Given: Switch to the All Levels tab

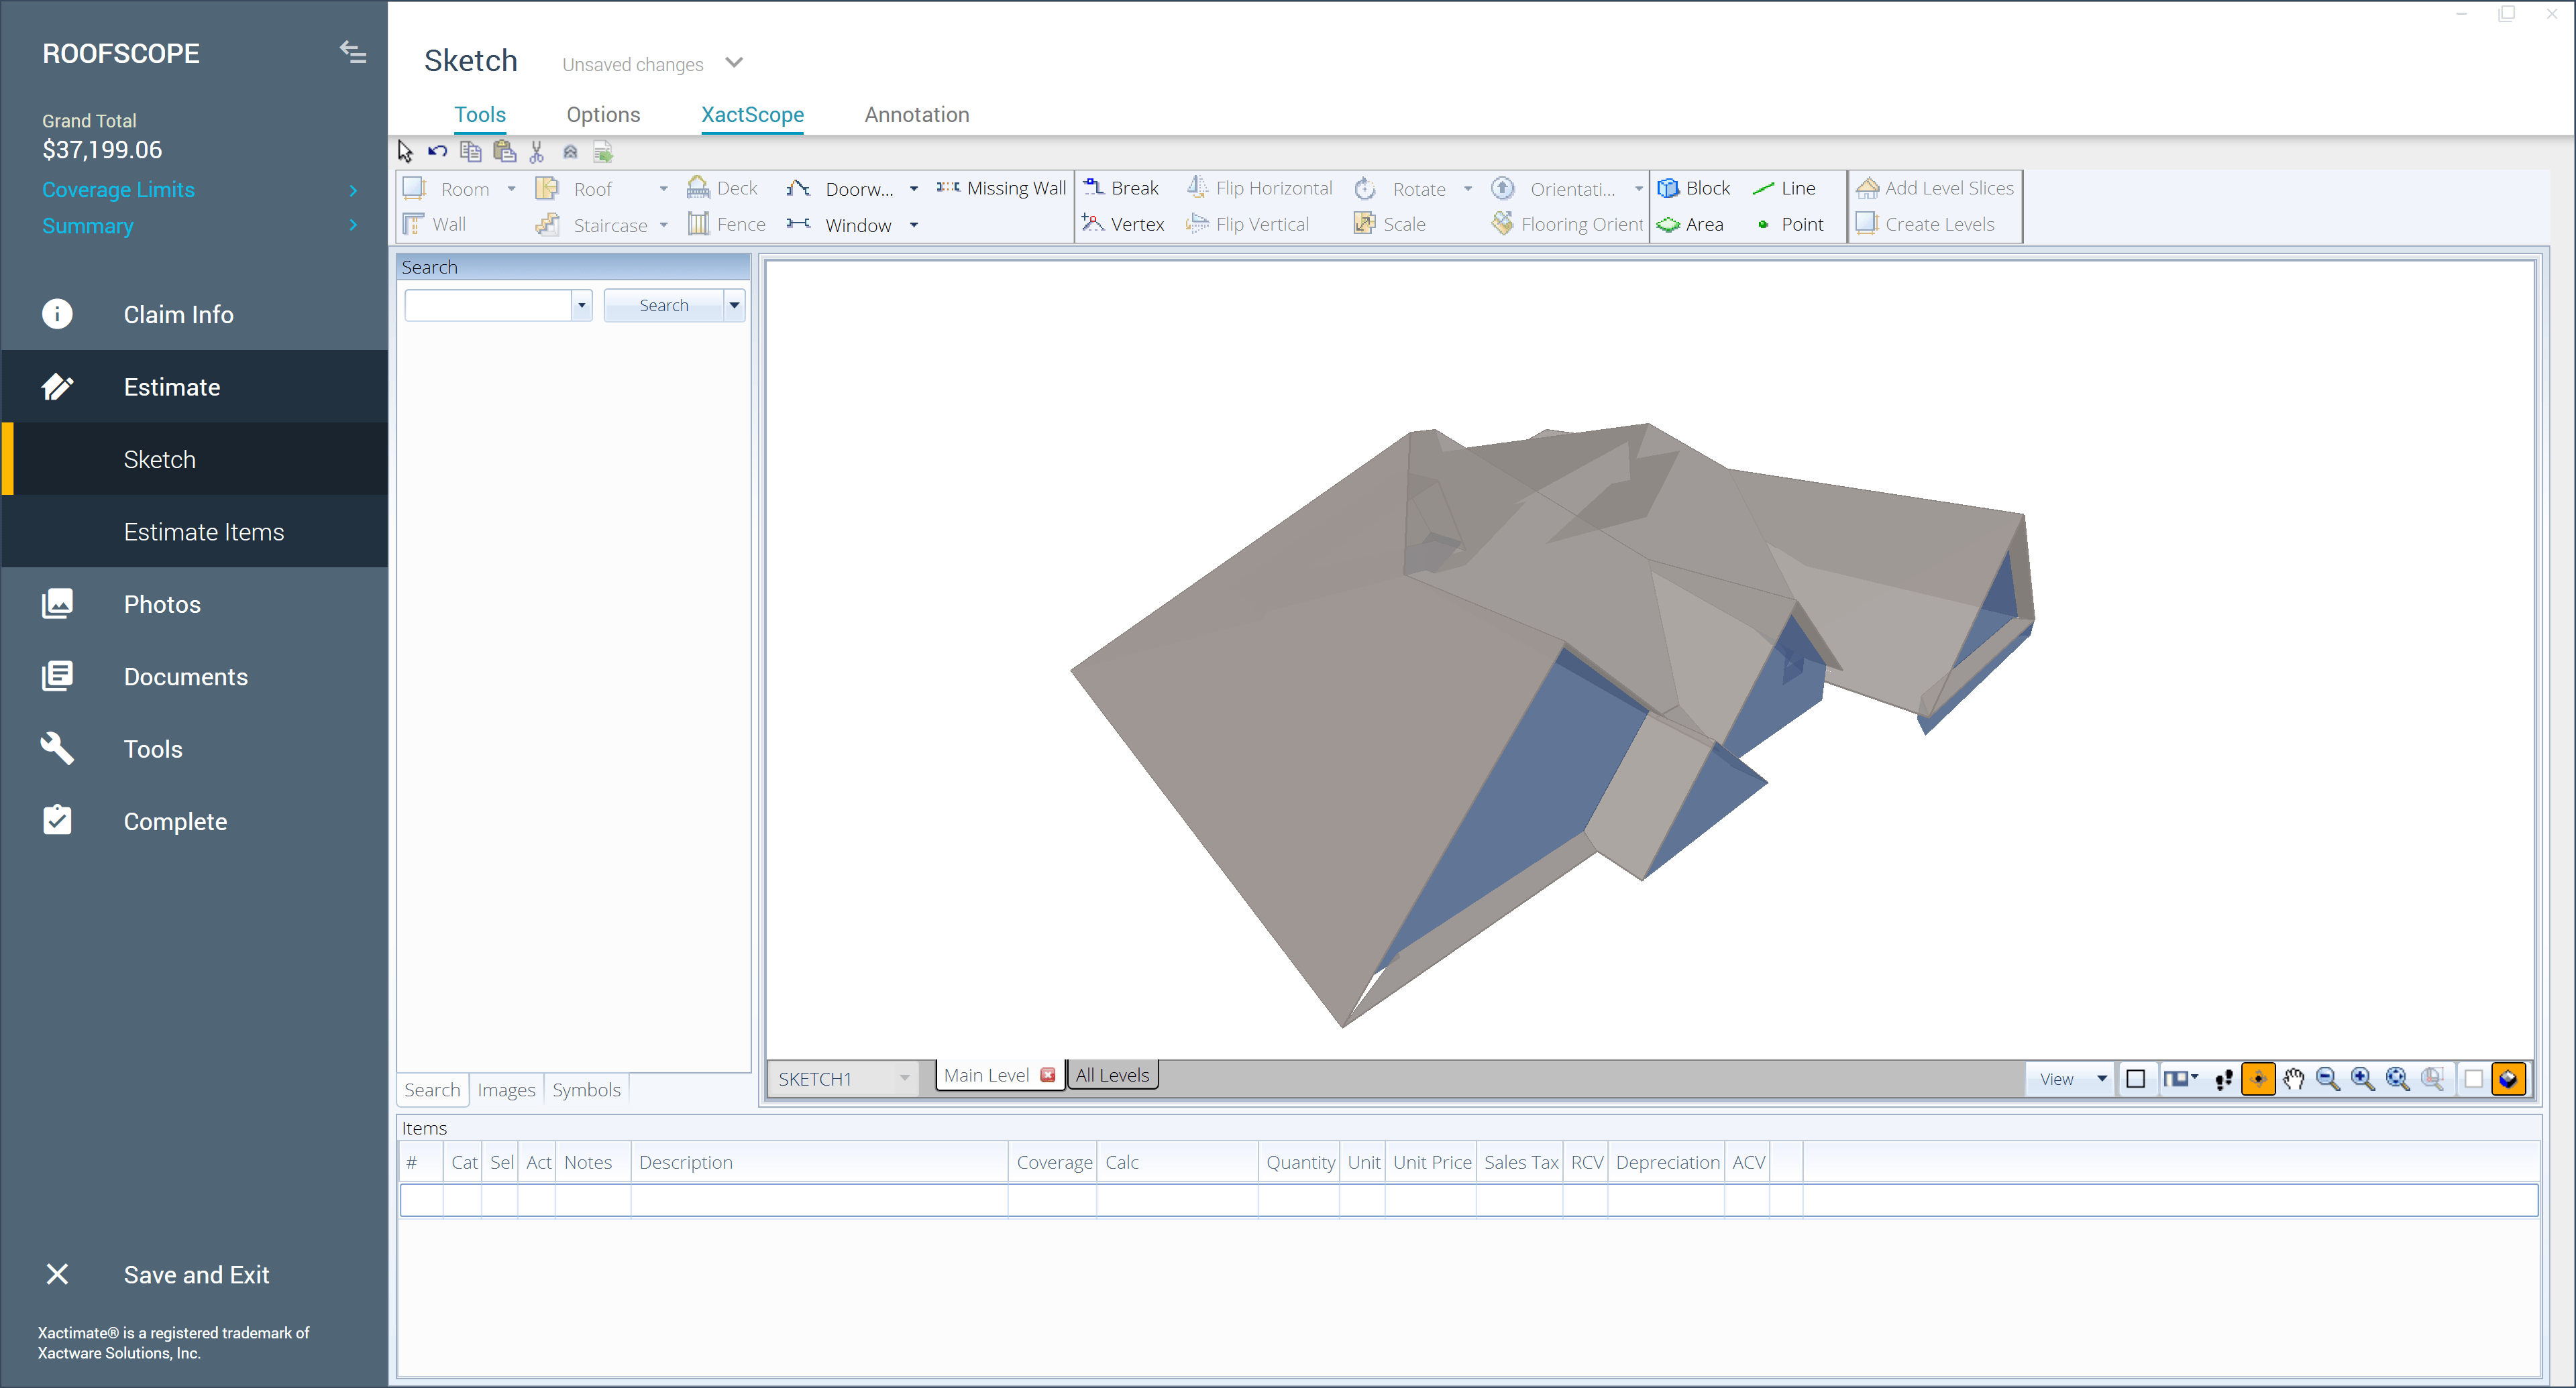Looking at the screenshot, I should click(1112, 1076).
